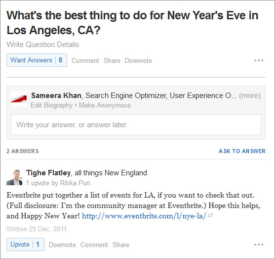Screen dimensions: 275x259
Task: Share the question
Action: tap(112, 61)
